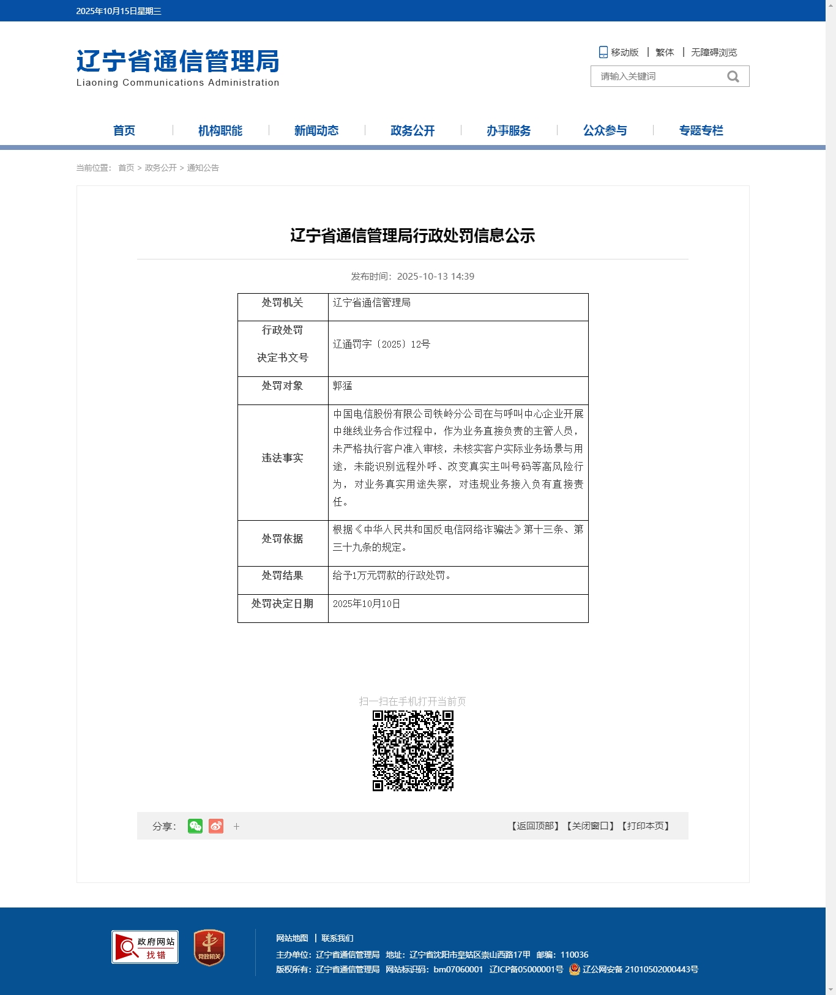
Task: Open the 政务公开 navigation tab
Action: (x=412, y=130)
